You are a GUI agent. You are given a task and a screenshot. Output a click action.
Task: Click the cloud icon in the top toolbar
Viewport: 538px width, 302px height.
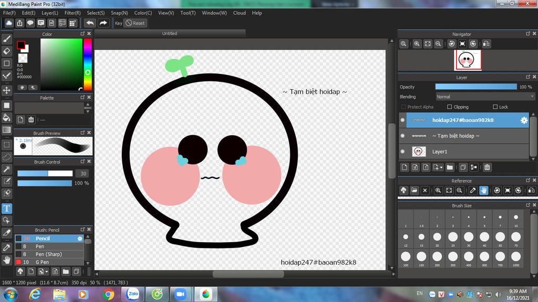[9, 23]
